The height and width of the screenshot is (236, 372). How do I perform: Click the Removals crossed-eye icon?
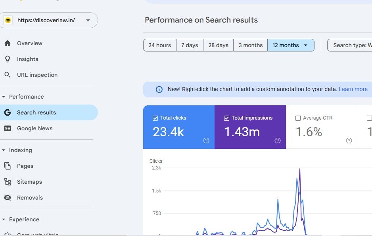(x=8, y=198)
